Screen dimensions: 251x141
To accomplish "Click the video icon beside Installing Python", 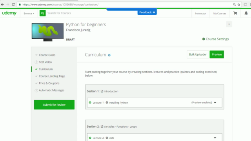I will pyautogui.click(x=107, y=103).
